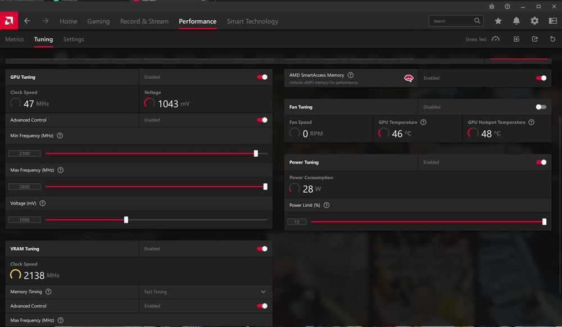Viewport: 562px width, 327px height.
Task: Click the 1043 mV voltage reading
Action: coord(174,104)
